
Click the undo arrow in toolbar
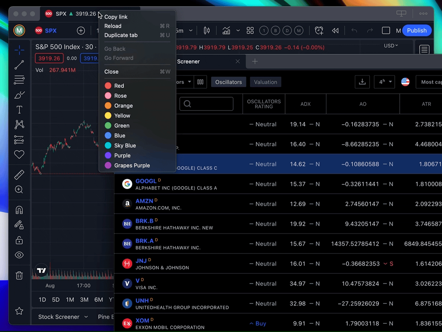click(x=354, y=30)
